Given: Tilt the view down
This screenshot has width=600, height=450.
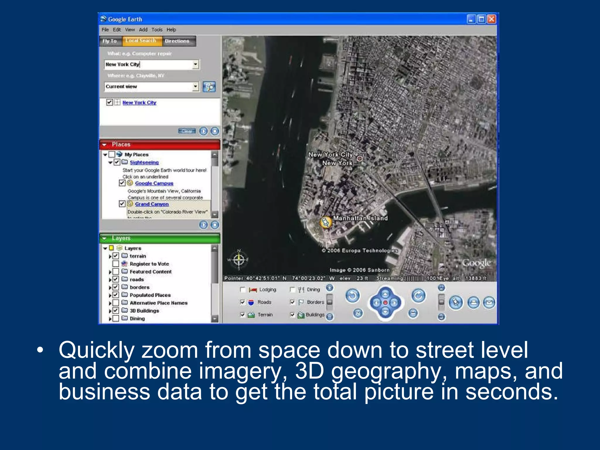Looking at the screenshot, I should pyautogui.click(x=441, y=317).
